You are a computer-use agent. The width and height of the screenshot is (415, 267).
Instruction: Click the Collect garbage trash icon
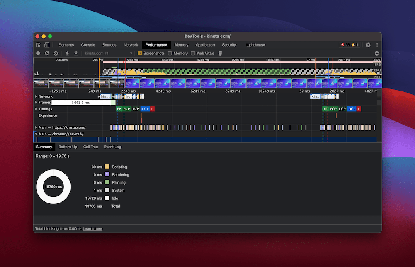pyautogui.click(x=220, y=54)
